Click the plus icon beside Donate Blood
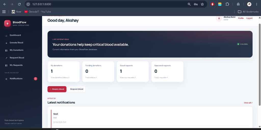261x130 pixels. pos(6,43)
